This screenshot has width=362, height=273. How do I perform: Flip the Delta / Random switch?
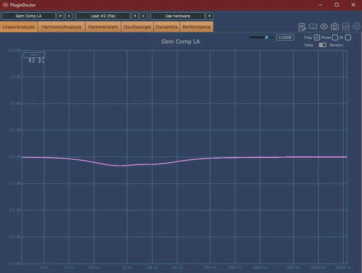click(x=322, y=45)
